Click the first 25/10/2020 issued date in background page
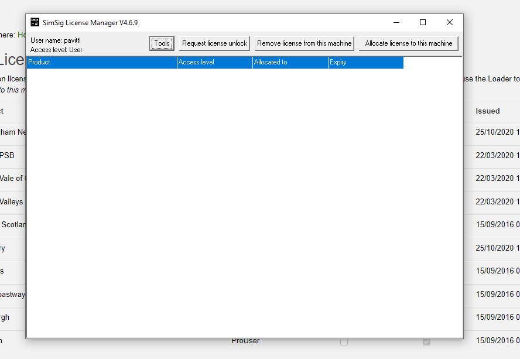Image resolution: width=520 pixels, height=359 pixels. (x=497, y=132)
